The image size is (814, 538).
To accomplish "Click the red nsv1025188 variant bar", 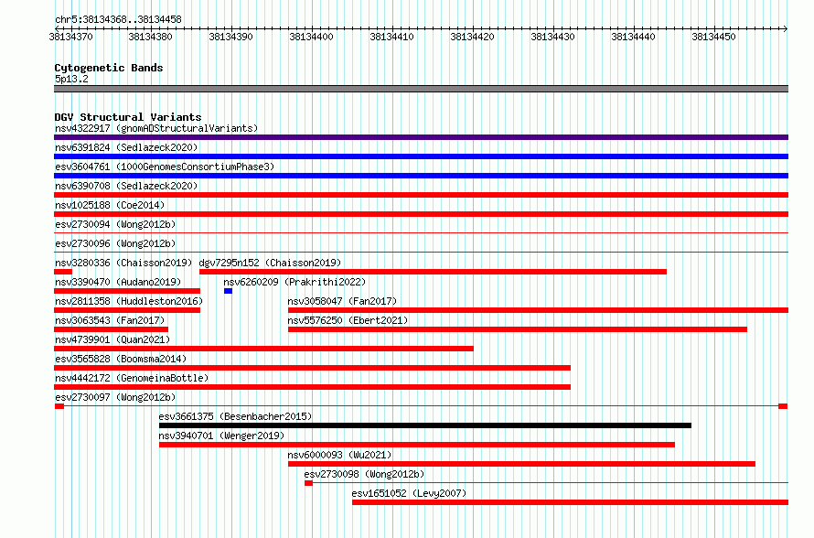I will pos(421,214).
